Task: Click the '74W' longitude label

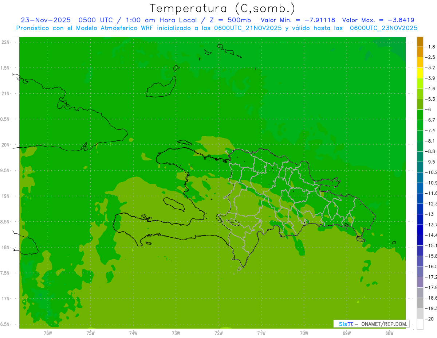Action: (x=133, y=333)
